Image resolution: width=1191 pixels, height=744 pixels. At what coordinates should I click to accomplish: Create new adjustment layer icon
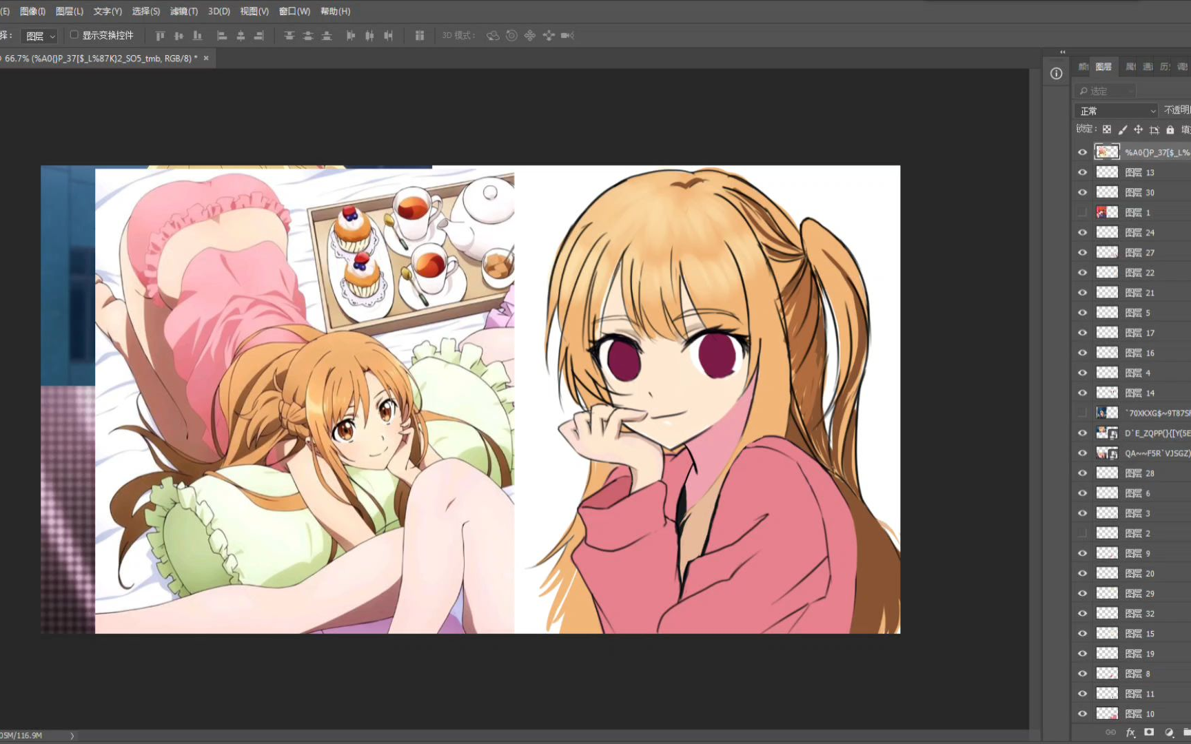(x=1169, y=732)
